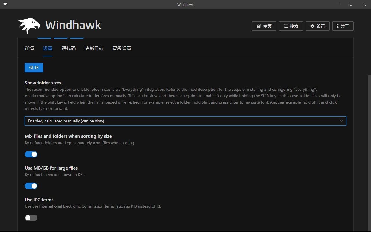Viewport: 371px width, 232px height.
Task: Enable the Use IEC terms switch
Action: [x=31, y=218]
